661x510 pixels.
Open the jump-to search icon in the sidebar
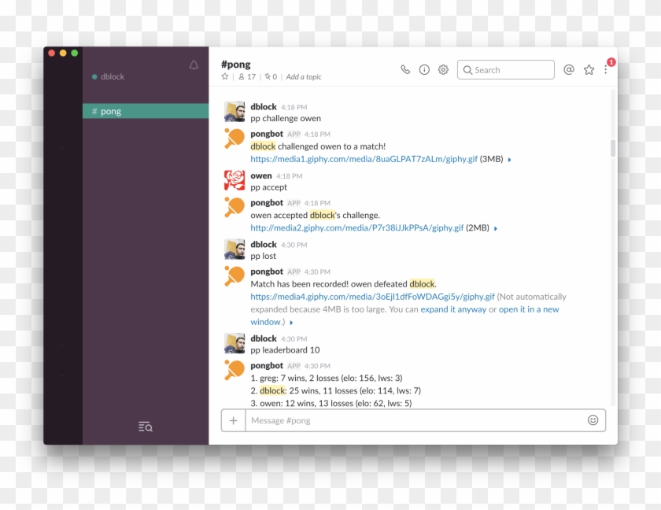click(x=146, y=427)
